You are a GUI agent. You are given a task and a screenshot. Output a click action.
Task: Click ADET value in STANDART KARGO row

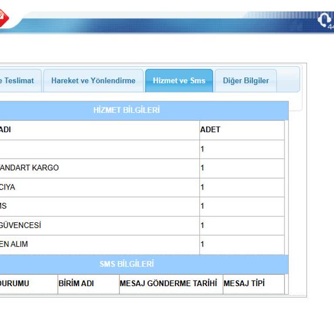202,168
